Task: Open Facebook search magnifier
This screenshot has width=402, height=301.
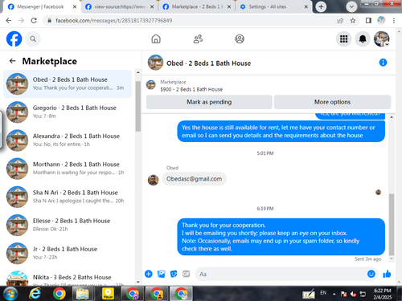Action: tap(33, 39)
